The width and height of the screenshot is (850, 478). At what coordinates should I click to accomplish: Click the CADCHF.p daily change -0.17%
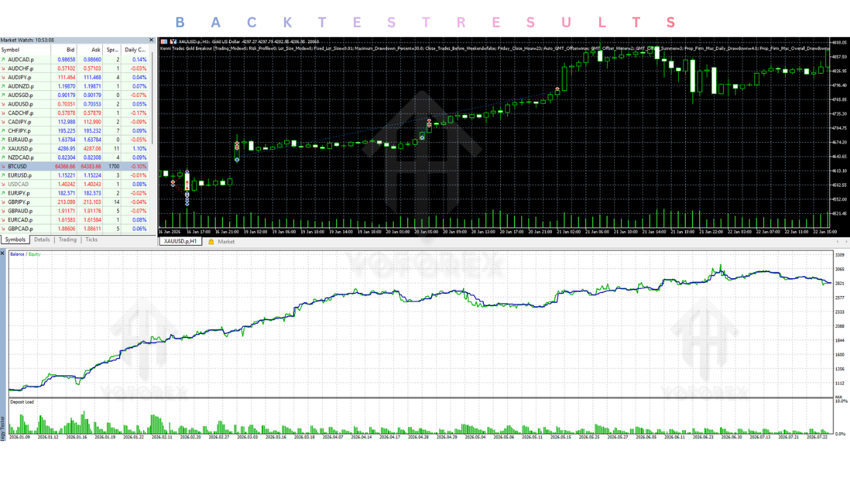(139, 113)
